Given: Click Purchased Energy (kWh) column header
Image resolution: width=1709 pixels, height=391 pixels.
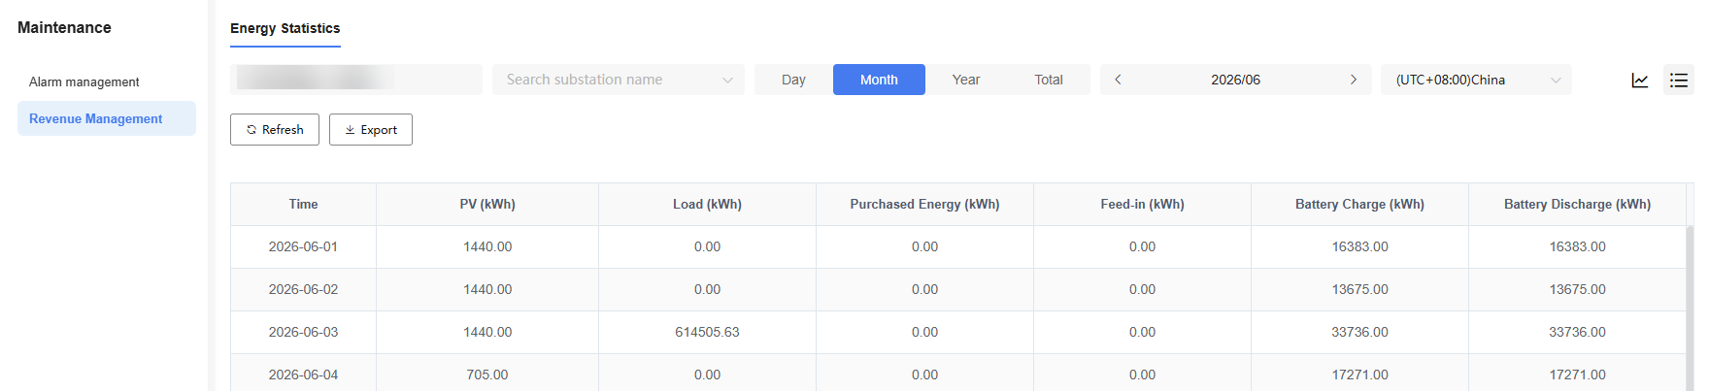Looking at the screenshot, I should 924,204.
